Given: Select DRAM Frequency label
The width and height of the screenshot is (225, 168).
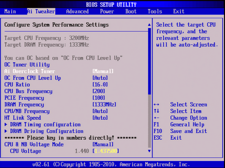Looking at the screenshot, I should point(24,105).
